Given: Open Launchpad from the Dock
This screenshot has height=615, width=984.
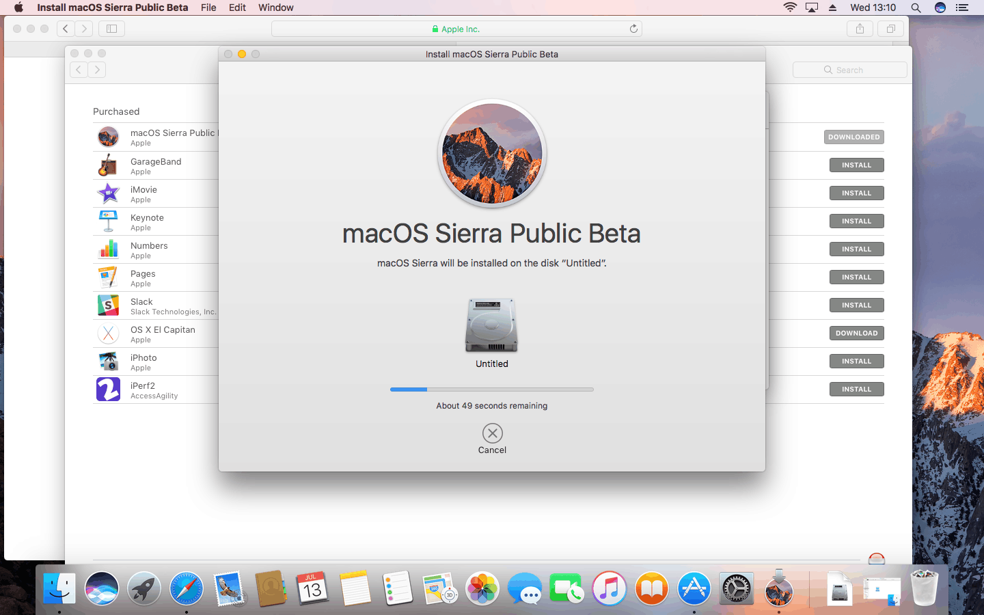Looking at the screenshot, I should coord(144,588).
